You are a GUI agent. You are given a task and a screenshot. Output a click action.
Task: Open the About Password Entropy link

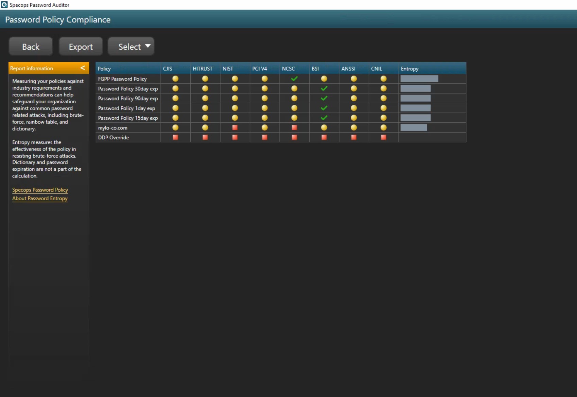coord(40,198)
